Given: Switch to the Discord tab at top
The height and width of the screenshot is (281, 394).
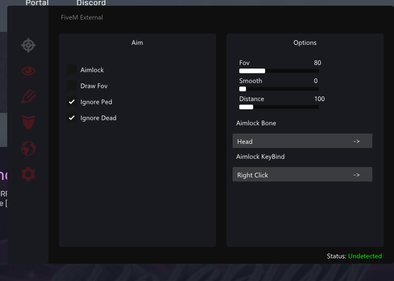Looking at the screenshot, I should pyautogui.click(x=91, y=3).
